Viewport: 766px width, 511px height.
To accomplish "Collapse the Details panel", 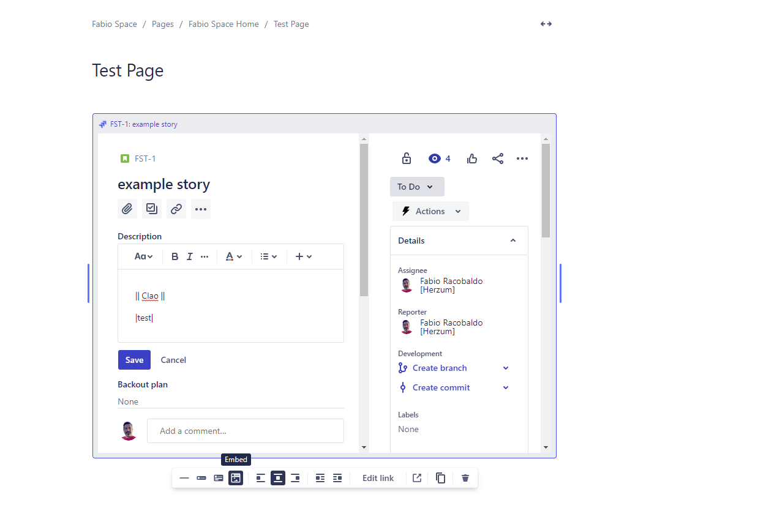I will point(513,240).
